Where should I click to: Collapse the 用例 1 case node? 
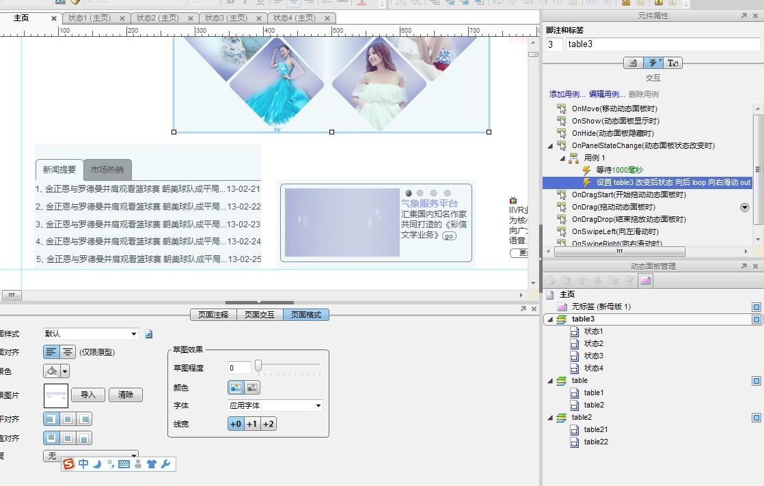point(562,158)
